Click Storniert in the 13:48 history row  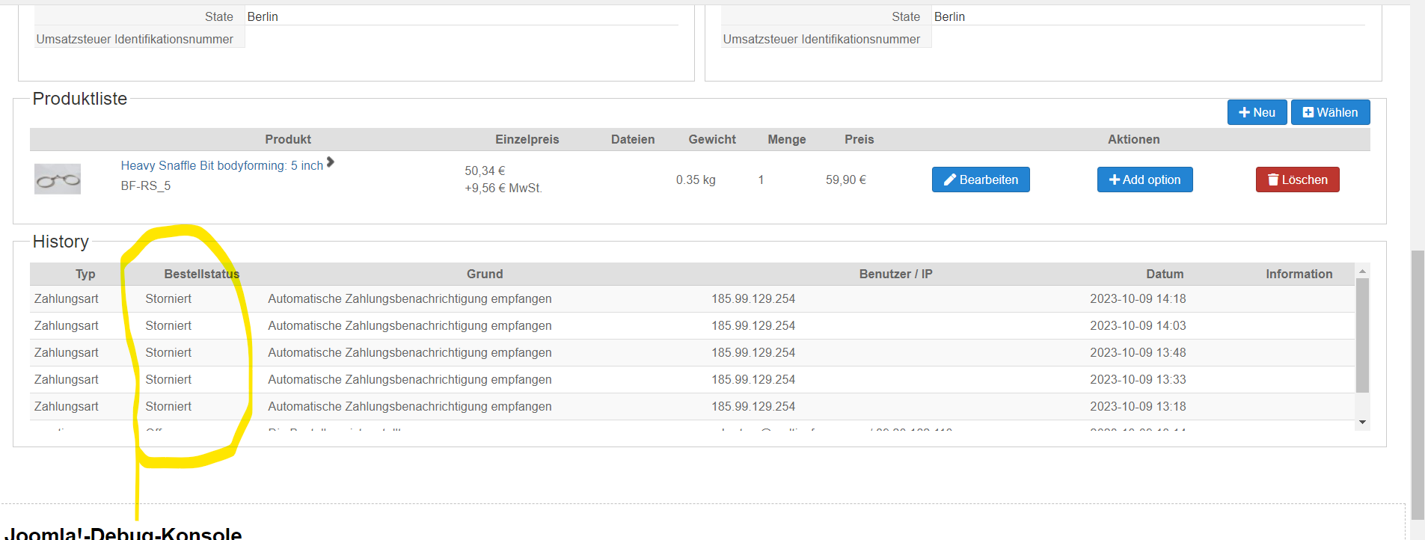[168, 352]
